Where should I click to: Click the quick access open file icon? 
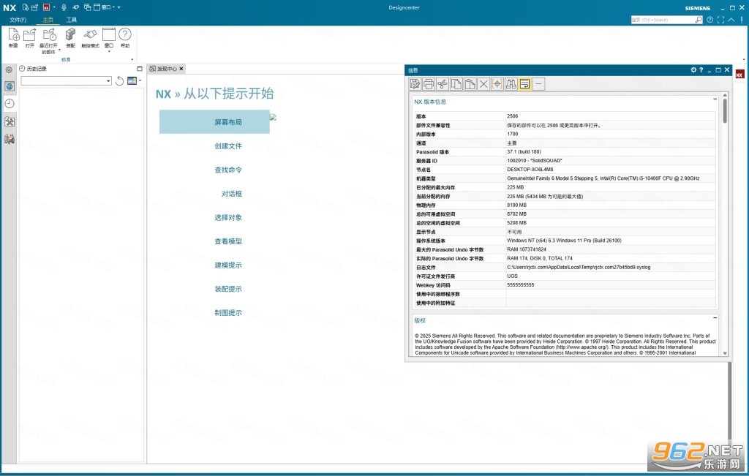pos(34,7)
